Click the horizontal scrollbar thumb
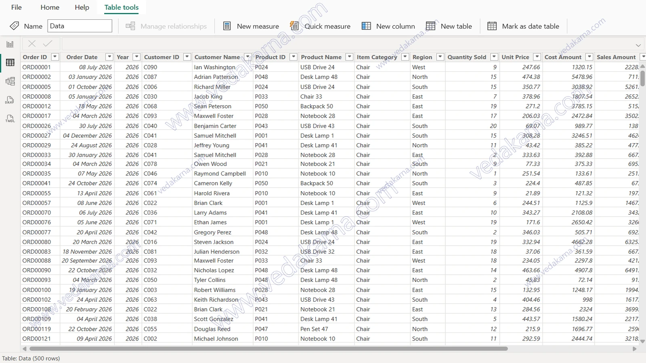 coord(268,348)
